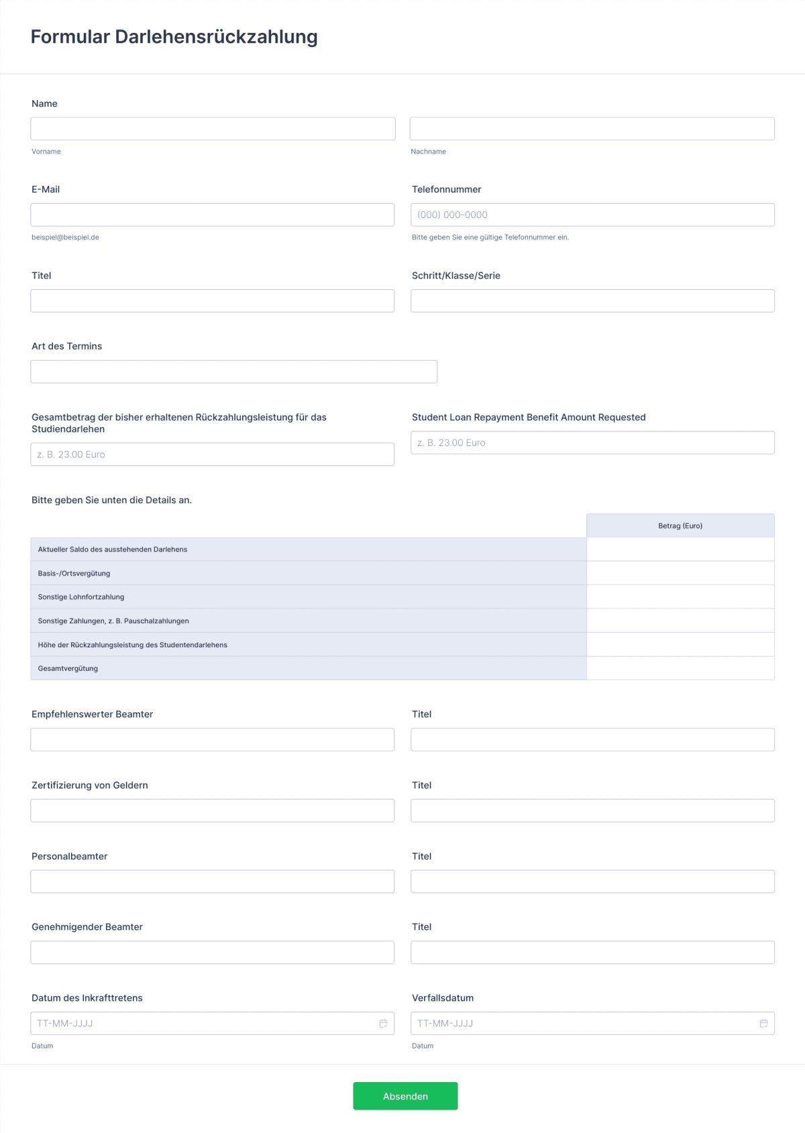Click the Formular Darlehensrückzahlung heading
Screen dimensions: 805x1133
click(174, 37)
